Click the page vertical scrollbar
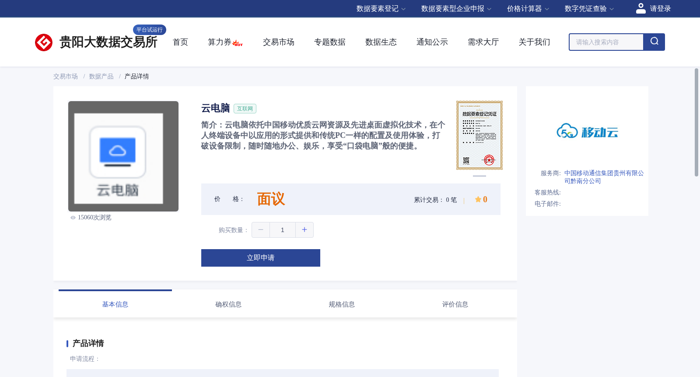This screenshot has width=700, height=377. [x=696, y=122]
